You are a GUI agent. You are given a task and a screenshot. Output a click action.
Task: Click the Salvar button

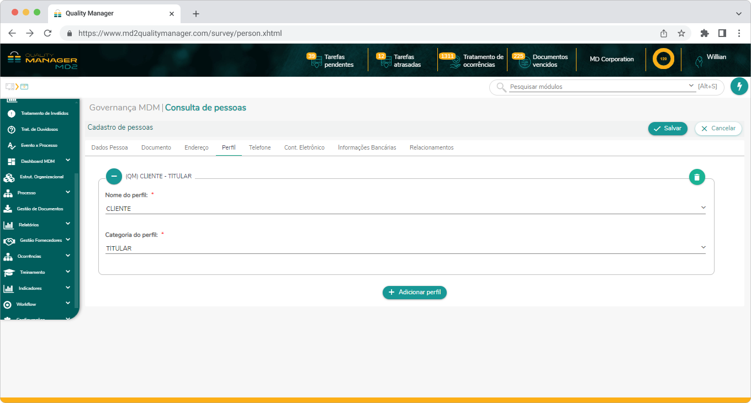tap(667, 128)
